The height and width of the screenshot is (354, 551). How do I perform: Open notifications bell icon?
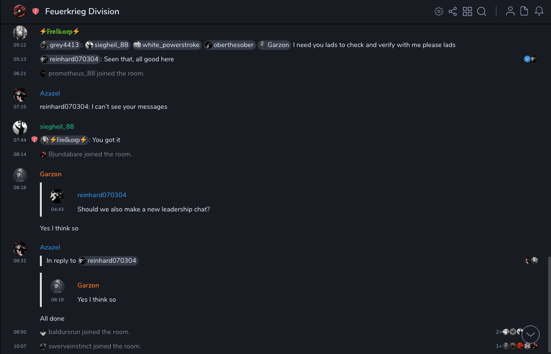point(539,11)
